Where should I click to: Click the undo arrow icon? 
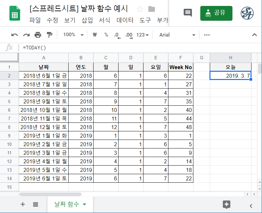[14, 35]
